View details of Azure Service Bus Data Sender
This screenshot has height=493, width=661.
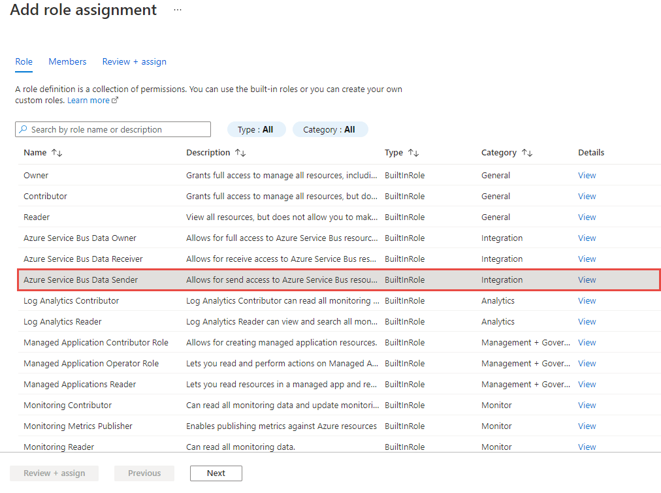pos(587,279)
